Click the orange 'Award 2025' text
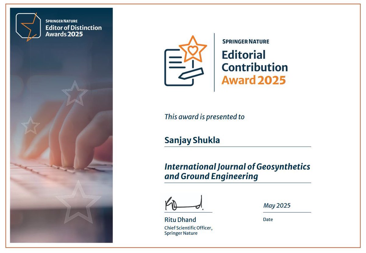 pos(253,80)
